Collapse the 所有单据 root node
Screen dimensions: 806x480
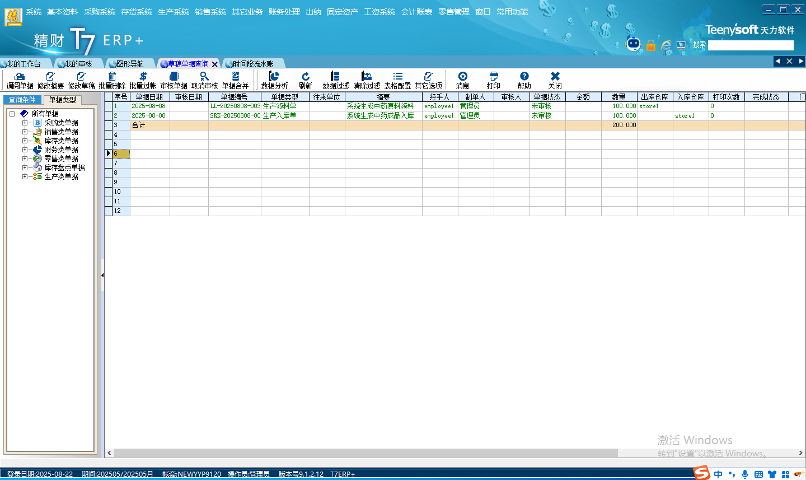(x=12, y=114)
